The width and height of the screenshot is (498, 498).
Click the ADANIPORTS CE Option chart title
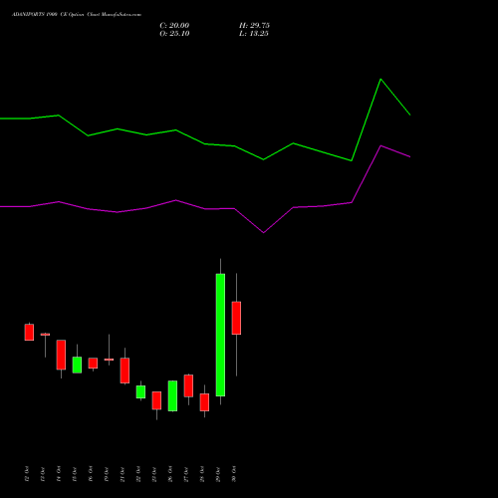click(x=77, y=15)
